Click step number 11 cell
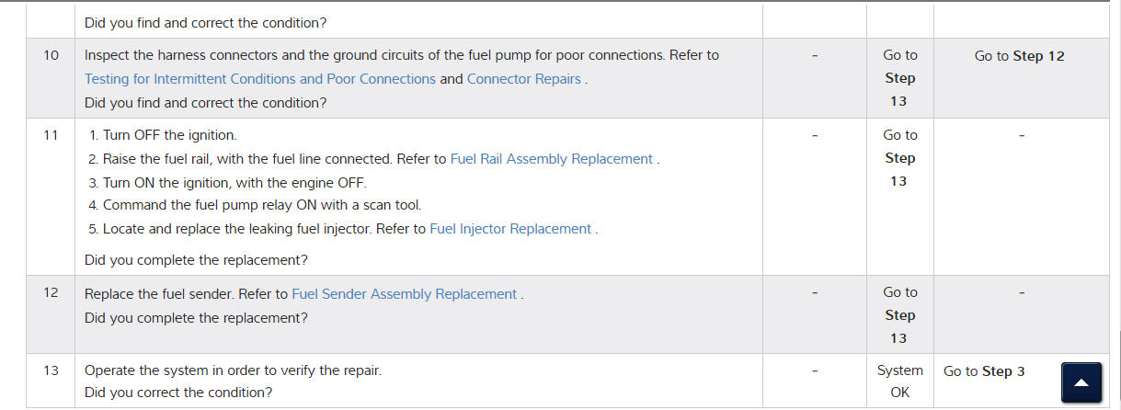 [x=51, y=135]
